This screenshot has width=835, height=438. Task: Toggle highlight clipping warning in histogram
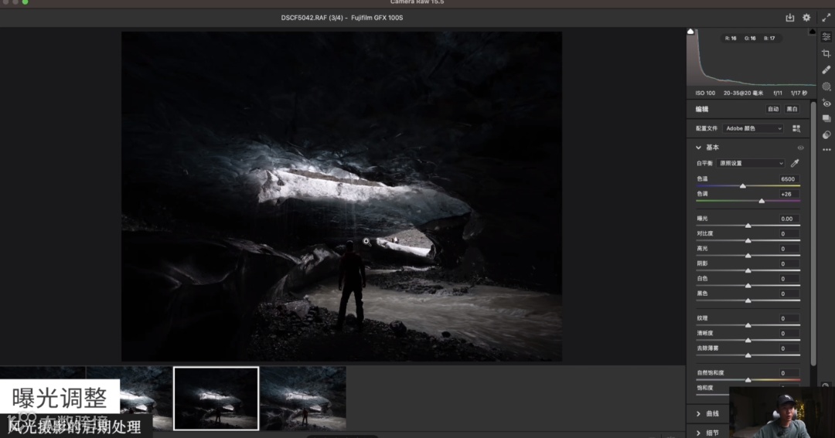coord(812,32)
